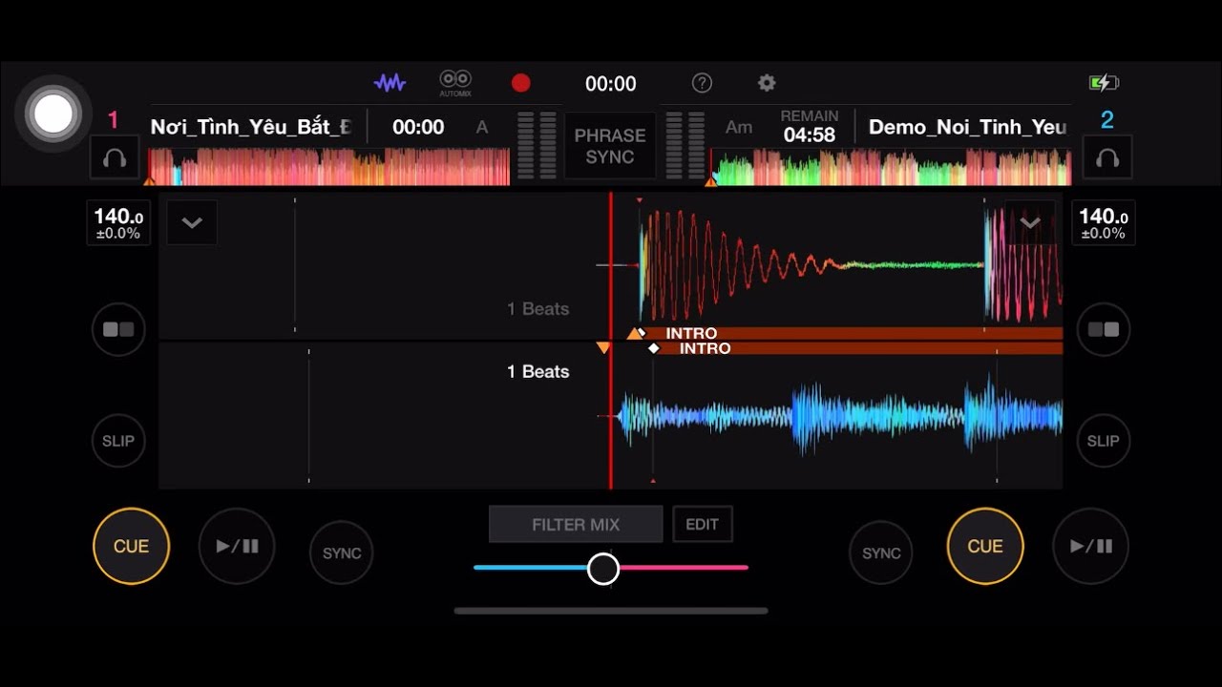Toggle SYNC on the right deck

point(881,552)
